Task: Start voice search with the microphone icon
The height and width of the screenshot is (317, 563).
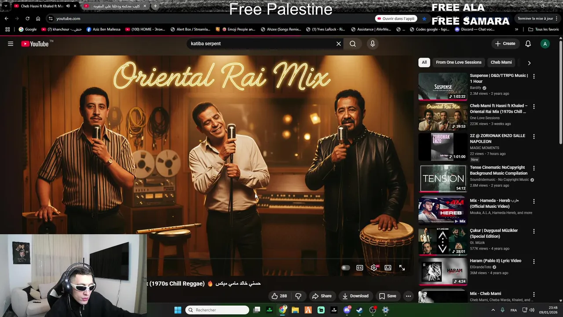Action: [373, 44]
